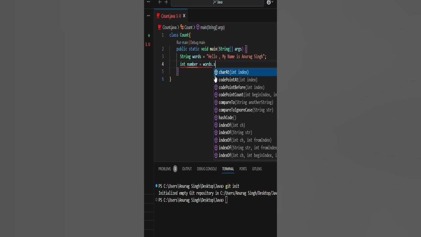The width and height of the screenshot is (421, 237).
Task: Close the Count.java tab
Action: click(x=184, y=16)
